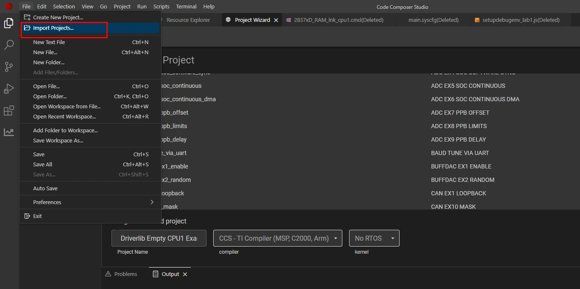Click Save All in File menu
Viewport: 580px width, 289px height.
pyautogui.click(x=90, y=164)
